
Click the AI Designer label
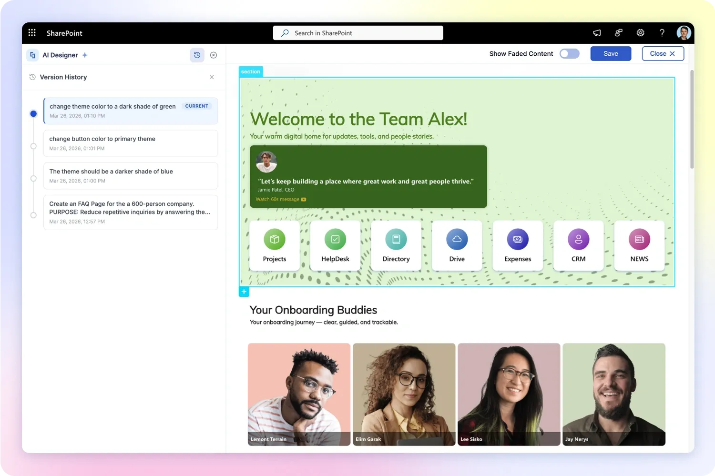[x=60, y=55]
